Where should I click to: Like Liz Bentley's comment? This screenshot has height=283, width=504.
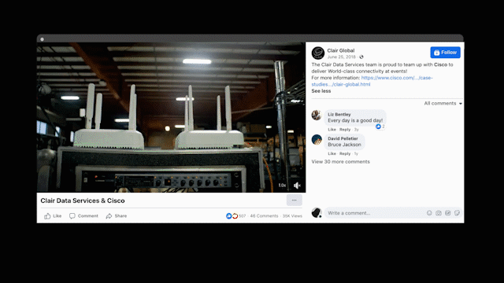pos(332,129)
